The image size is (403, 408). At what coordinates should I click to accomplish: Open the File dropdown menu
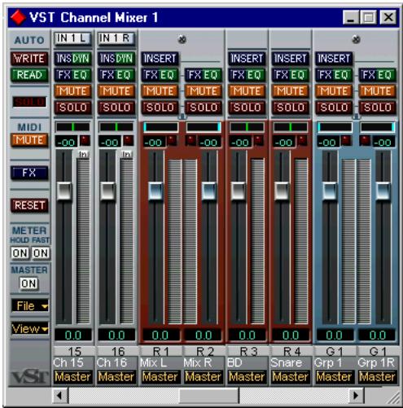click(30, 306)
